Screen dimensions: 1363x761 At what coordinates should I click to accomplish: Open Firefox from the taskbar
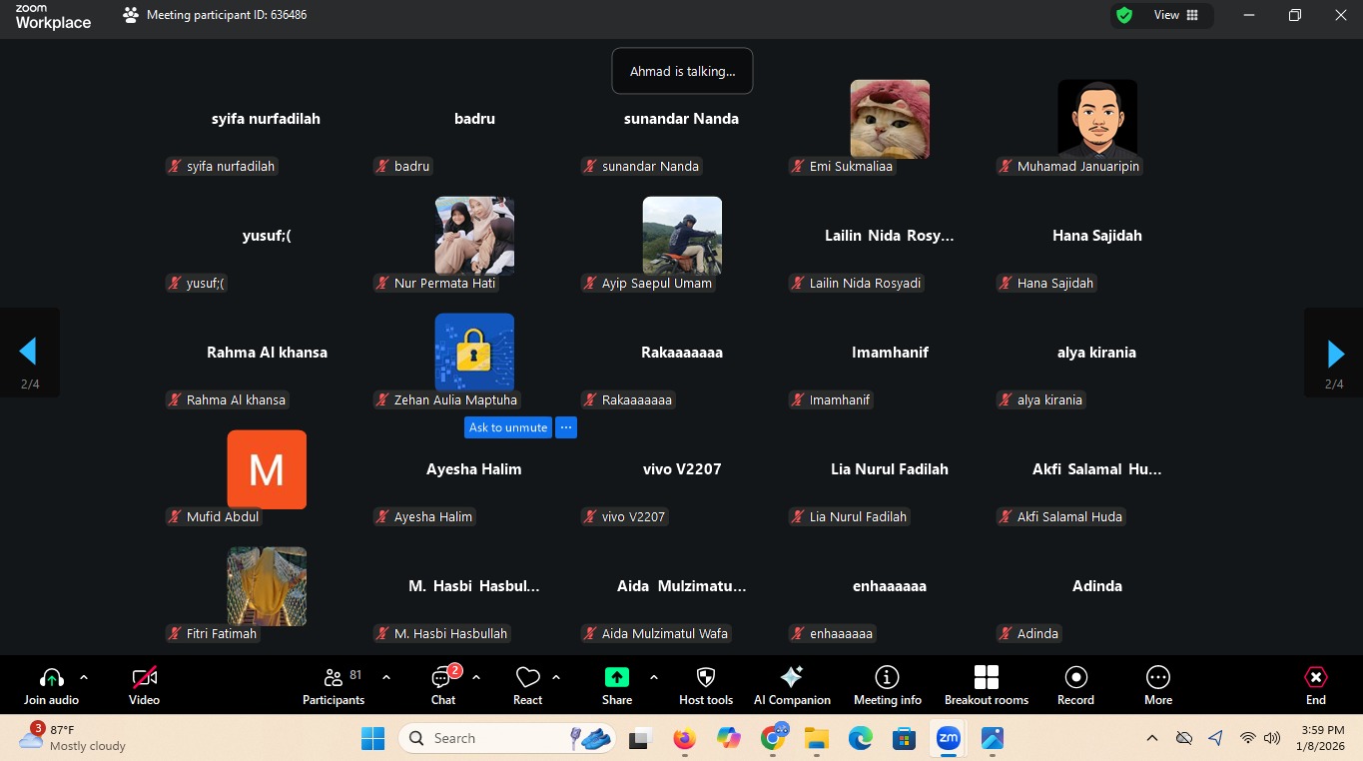tap(684, 738)
